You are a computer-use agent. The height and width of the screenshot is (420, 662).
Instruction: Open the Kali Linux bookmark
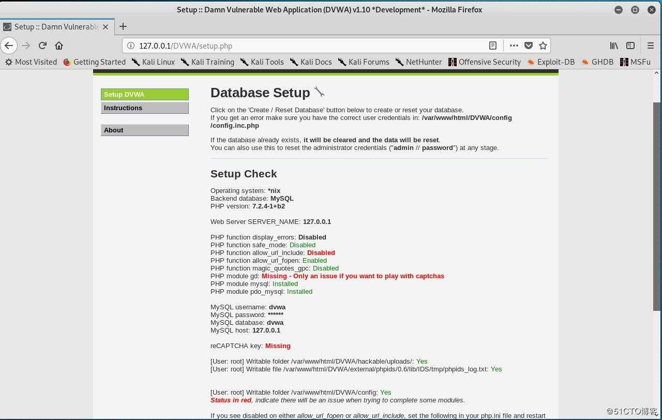click(153, 62)
